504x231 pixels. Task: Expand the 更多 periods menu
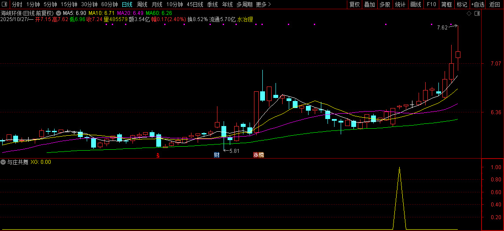263,4
